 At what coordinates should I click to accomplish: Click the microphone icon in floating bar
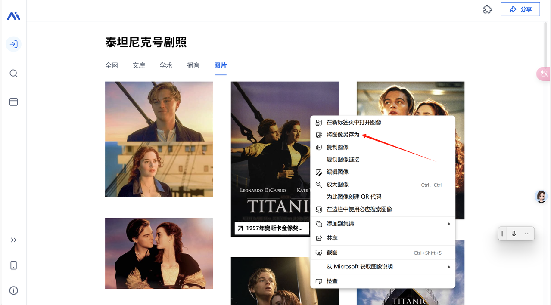514,234
